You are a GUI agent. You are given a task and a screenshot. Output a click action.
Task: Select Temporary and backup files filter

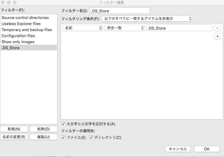pyautogui.click(x=27, y=30)
